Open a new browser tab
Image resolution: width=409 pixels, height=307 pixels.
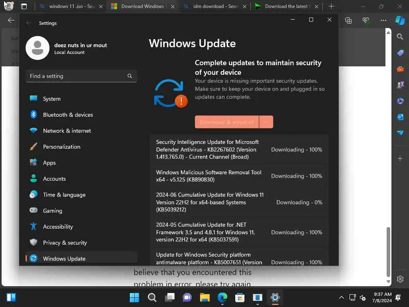click(331, 6)
